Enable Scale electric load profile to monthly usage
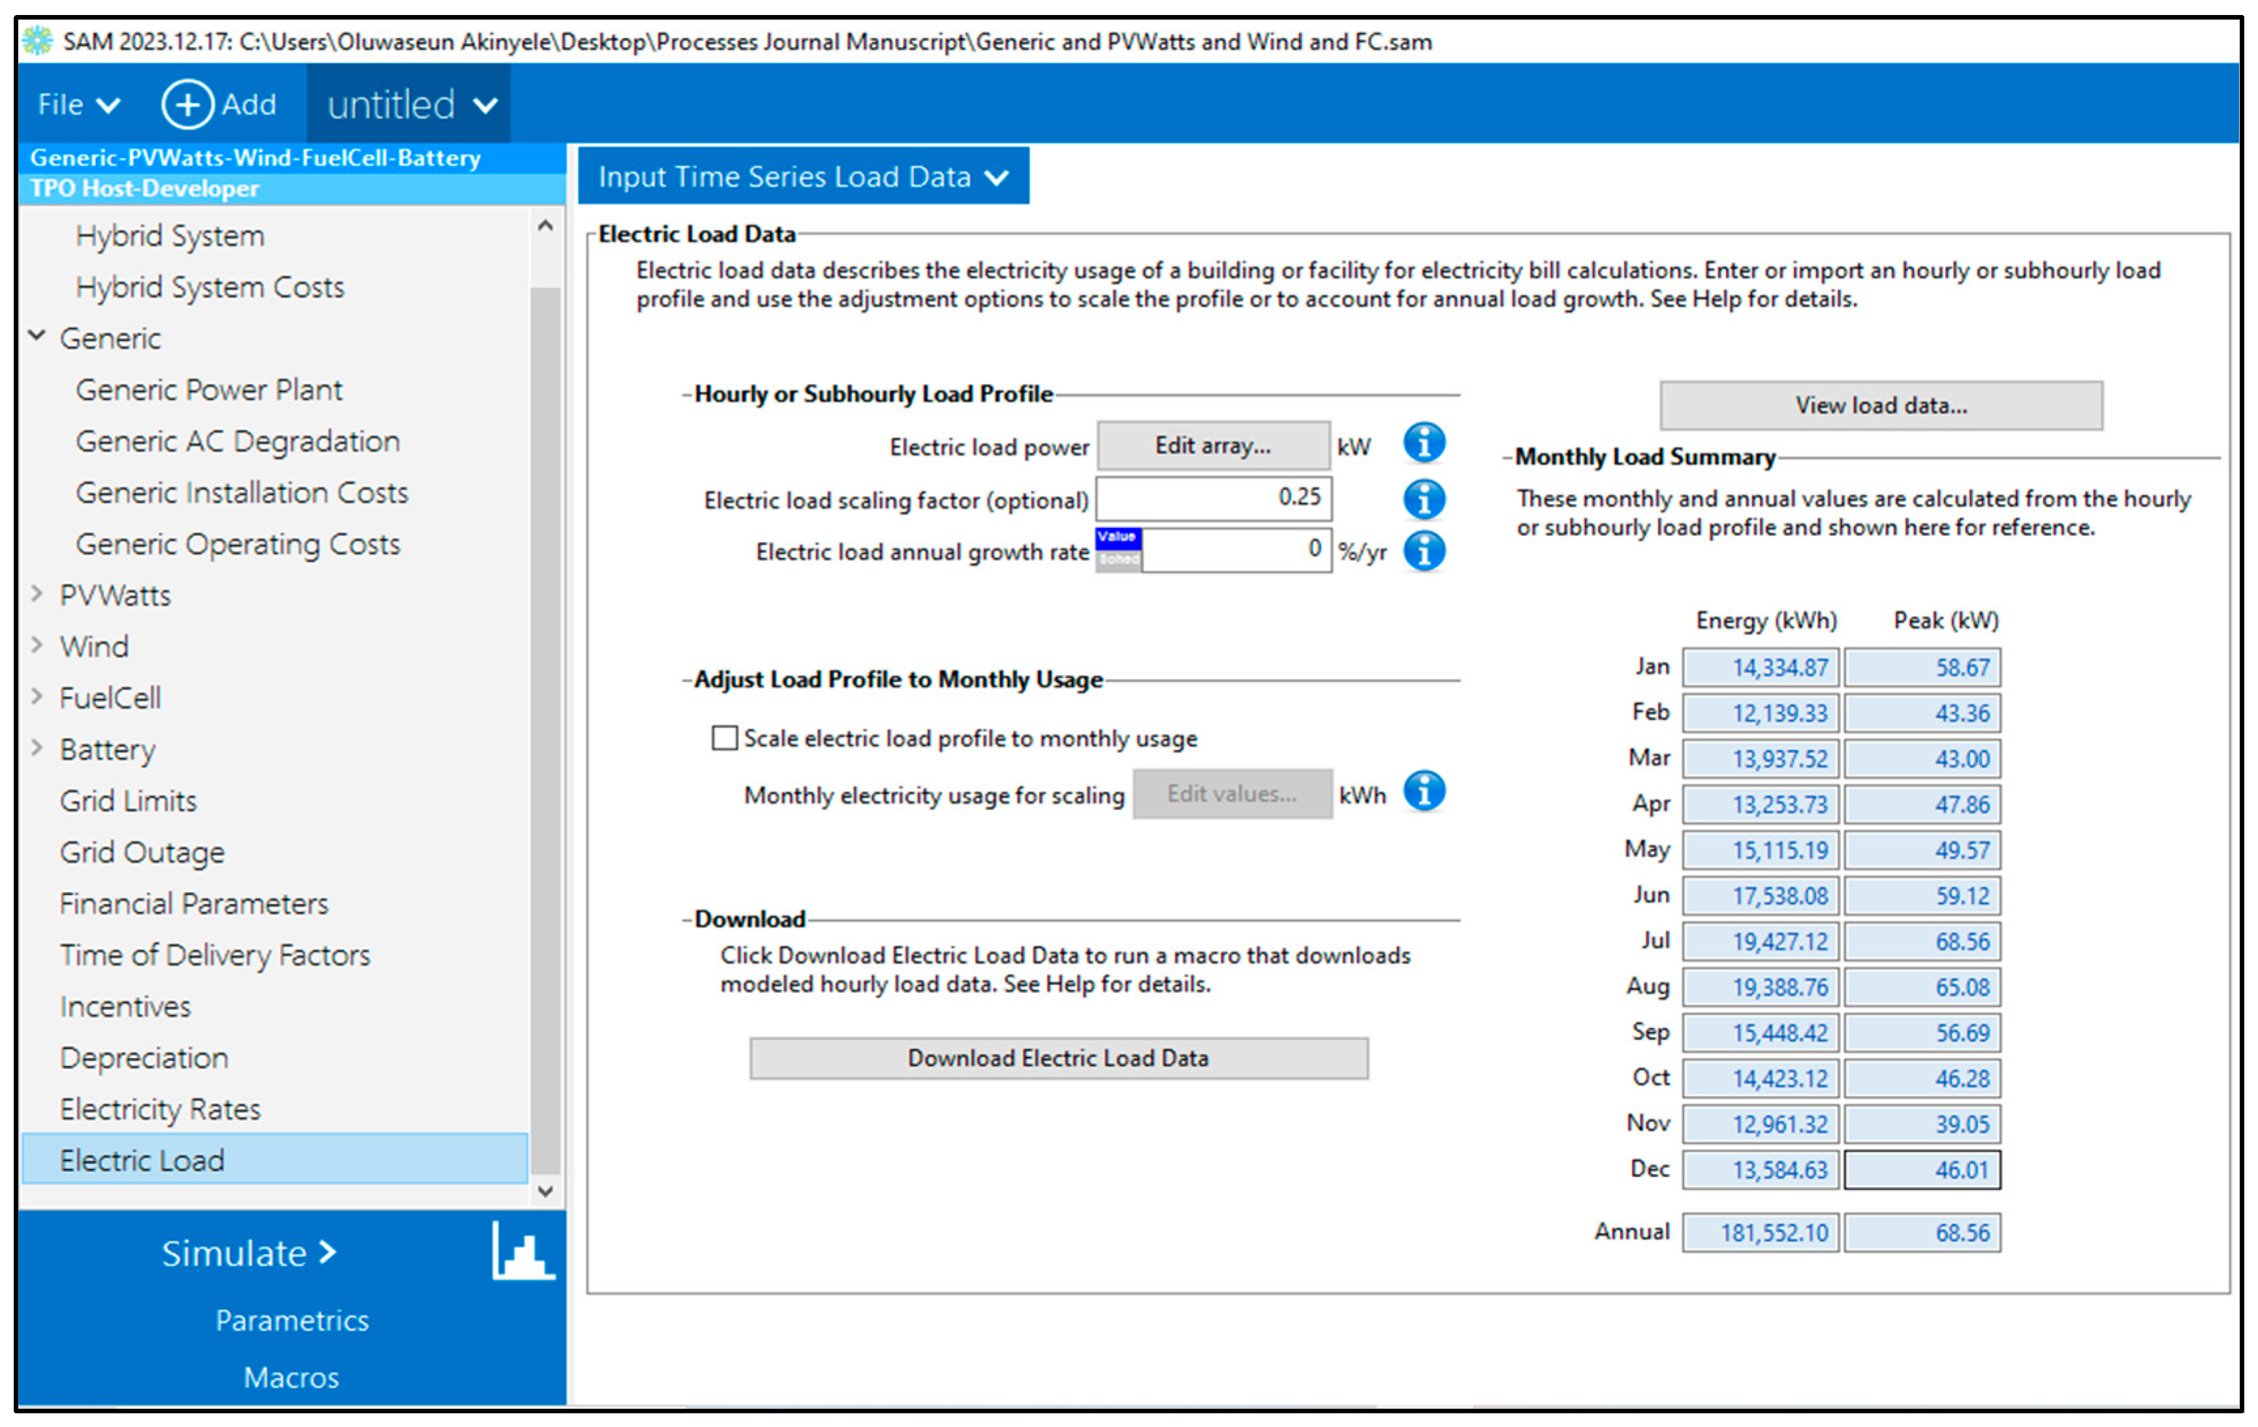 pos(724,738)
